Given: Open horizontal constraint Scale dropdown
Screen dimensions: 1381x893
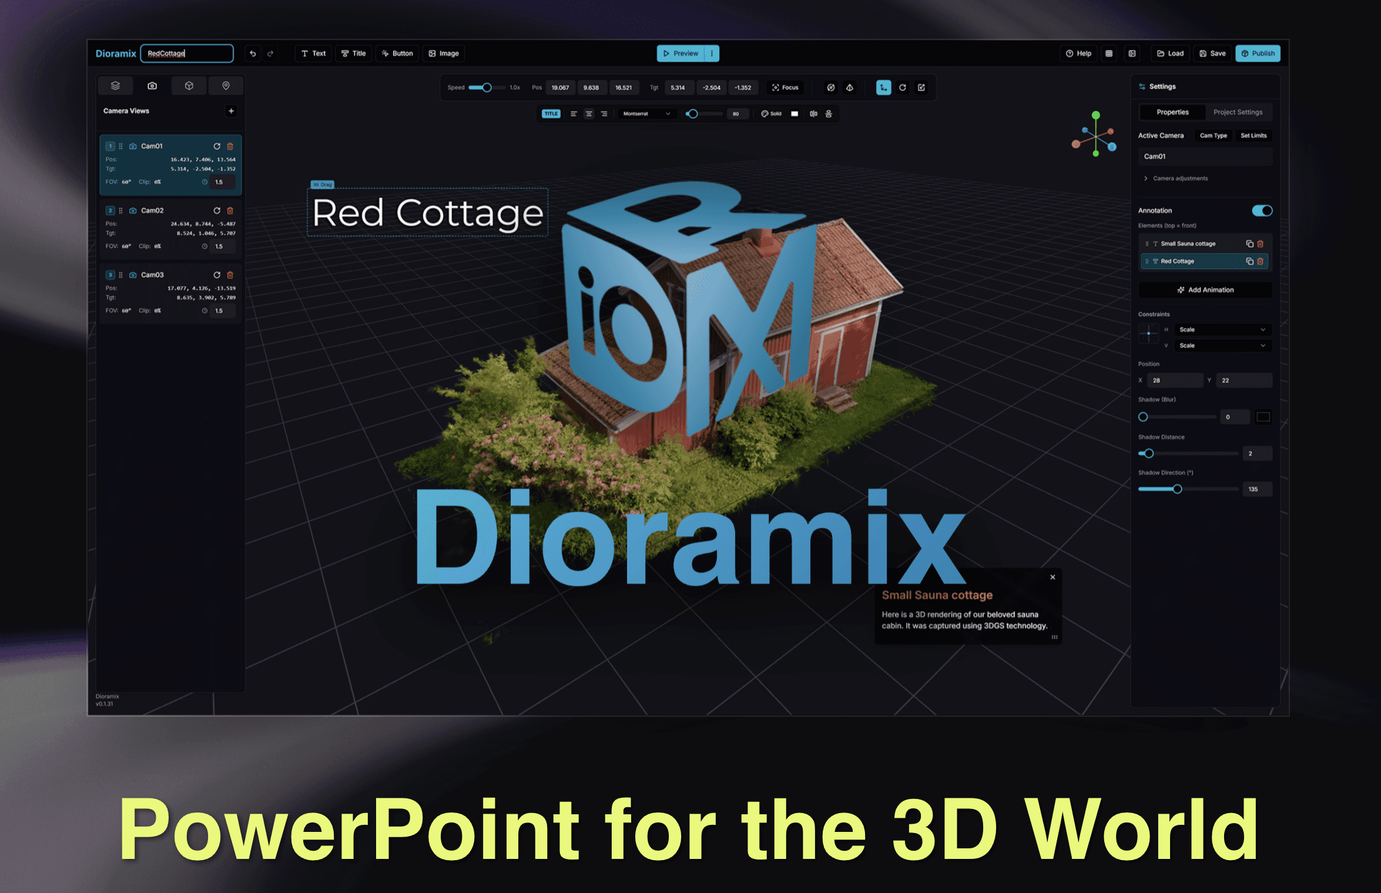Looking at the screenshot, I should (x=1222, y=330).
